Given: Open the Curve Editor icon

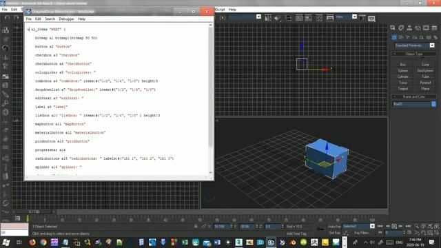Looking at the screenshot, I should pyautogui.click(x=299, y=18).
